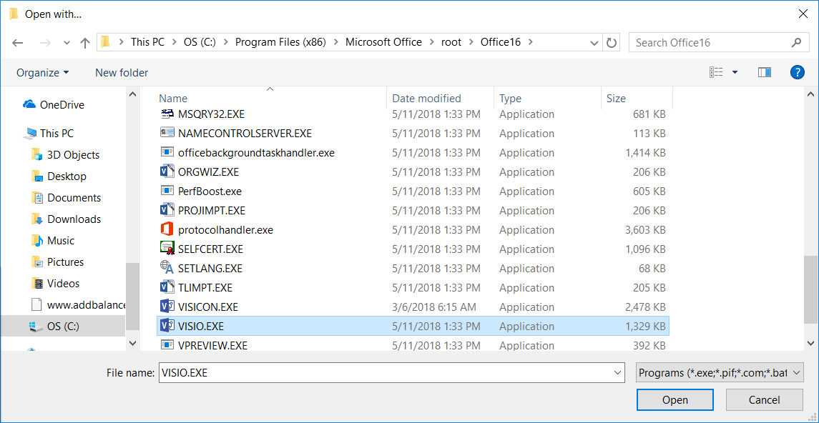Click OS (C:) in the address breadcrumb
819x423 pixels.
pos(200,43)
